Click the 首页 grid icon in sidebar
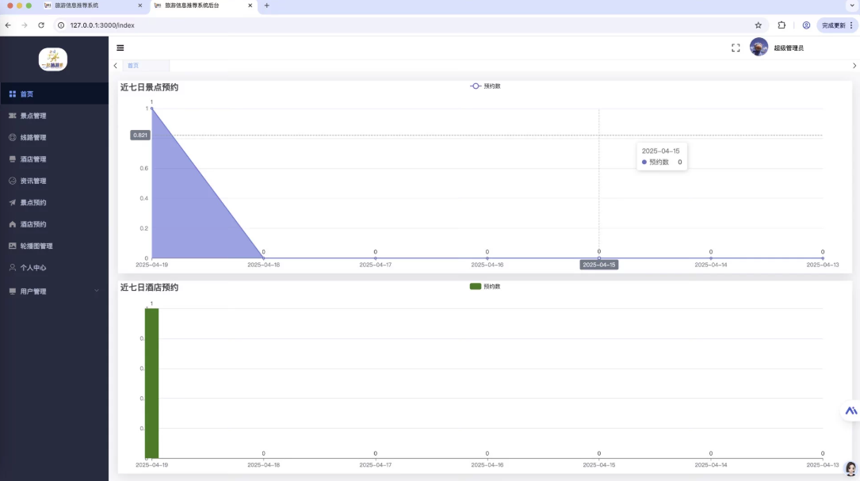The image size is (860, 481). (12, 94)
